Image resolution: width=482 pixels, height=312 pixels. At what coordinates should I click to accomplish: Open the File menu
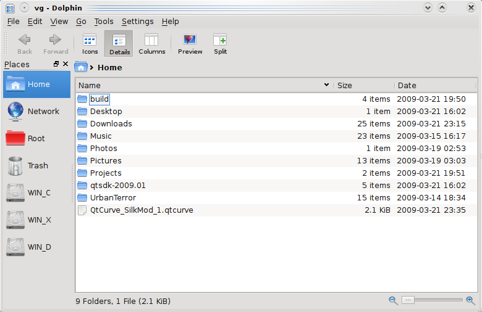pyautogui.click(x=13, y=22)
